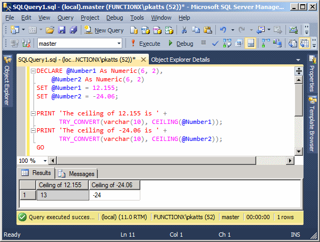Undo the last action with the arrow icon

pos(223,30)
